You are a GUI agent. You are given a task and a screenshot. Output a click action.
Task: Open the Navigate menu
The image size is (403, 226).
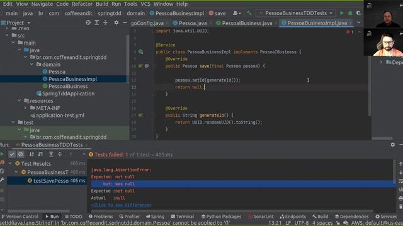42,4
